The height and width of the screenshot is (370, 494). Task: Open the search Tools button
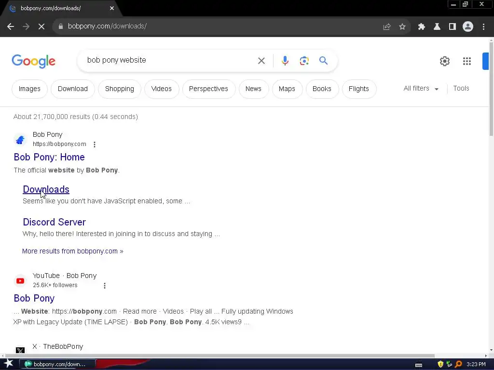461,89
